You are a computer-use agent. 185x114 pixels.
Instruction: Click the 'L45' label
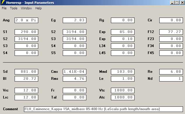click(x=102, y=53)
